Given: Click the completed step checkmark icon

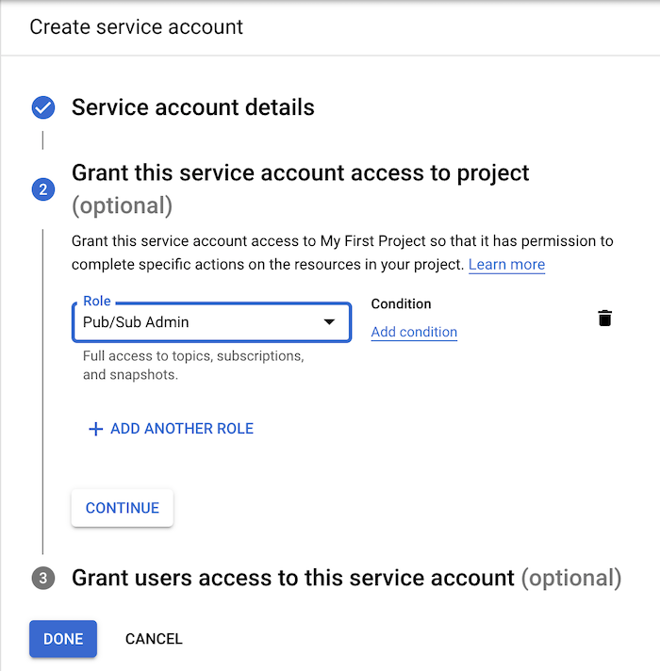Looking at the screenshot, I should [43, 107].
